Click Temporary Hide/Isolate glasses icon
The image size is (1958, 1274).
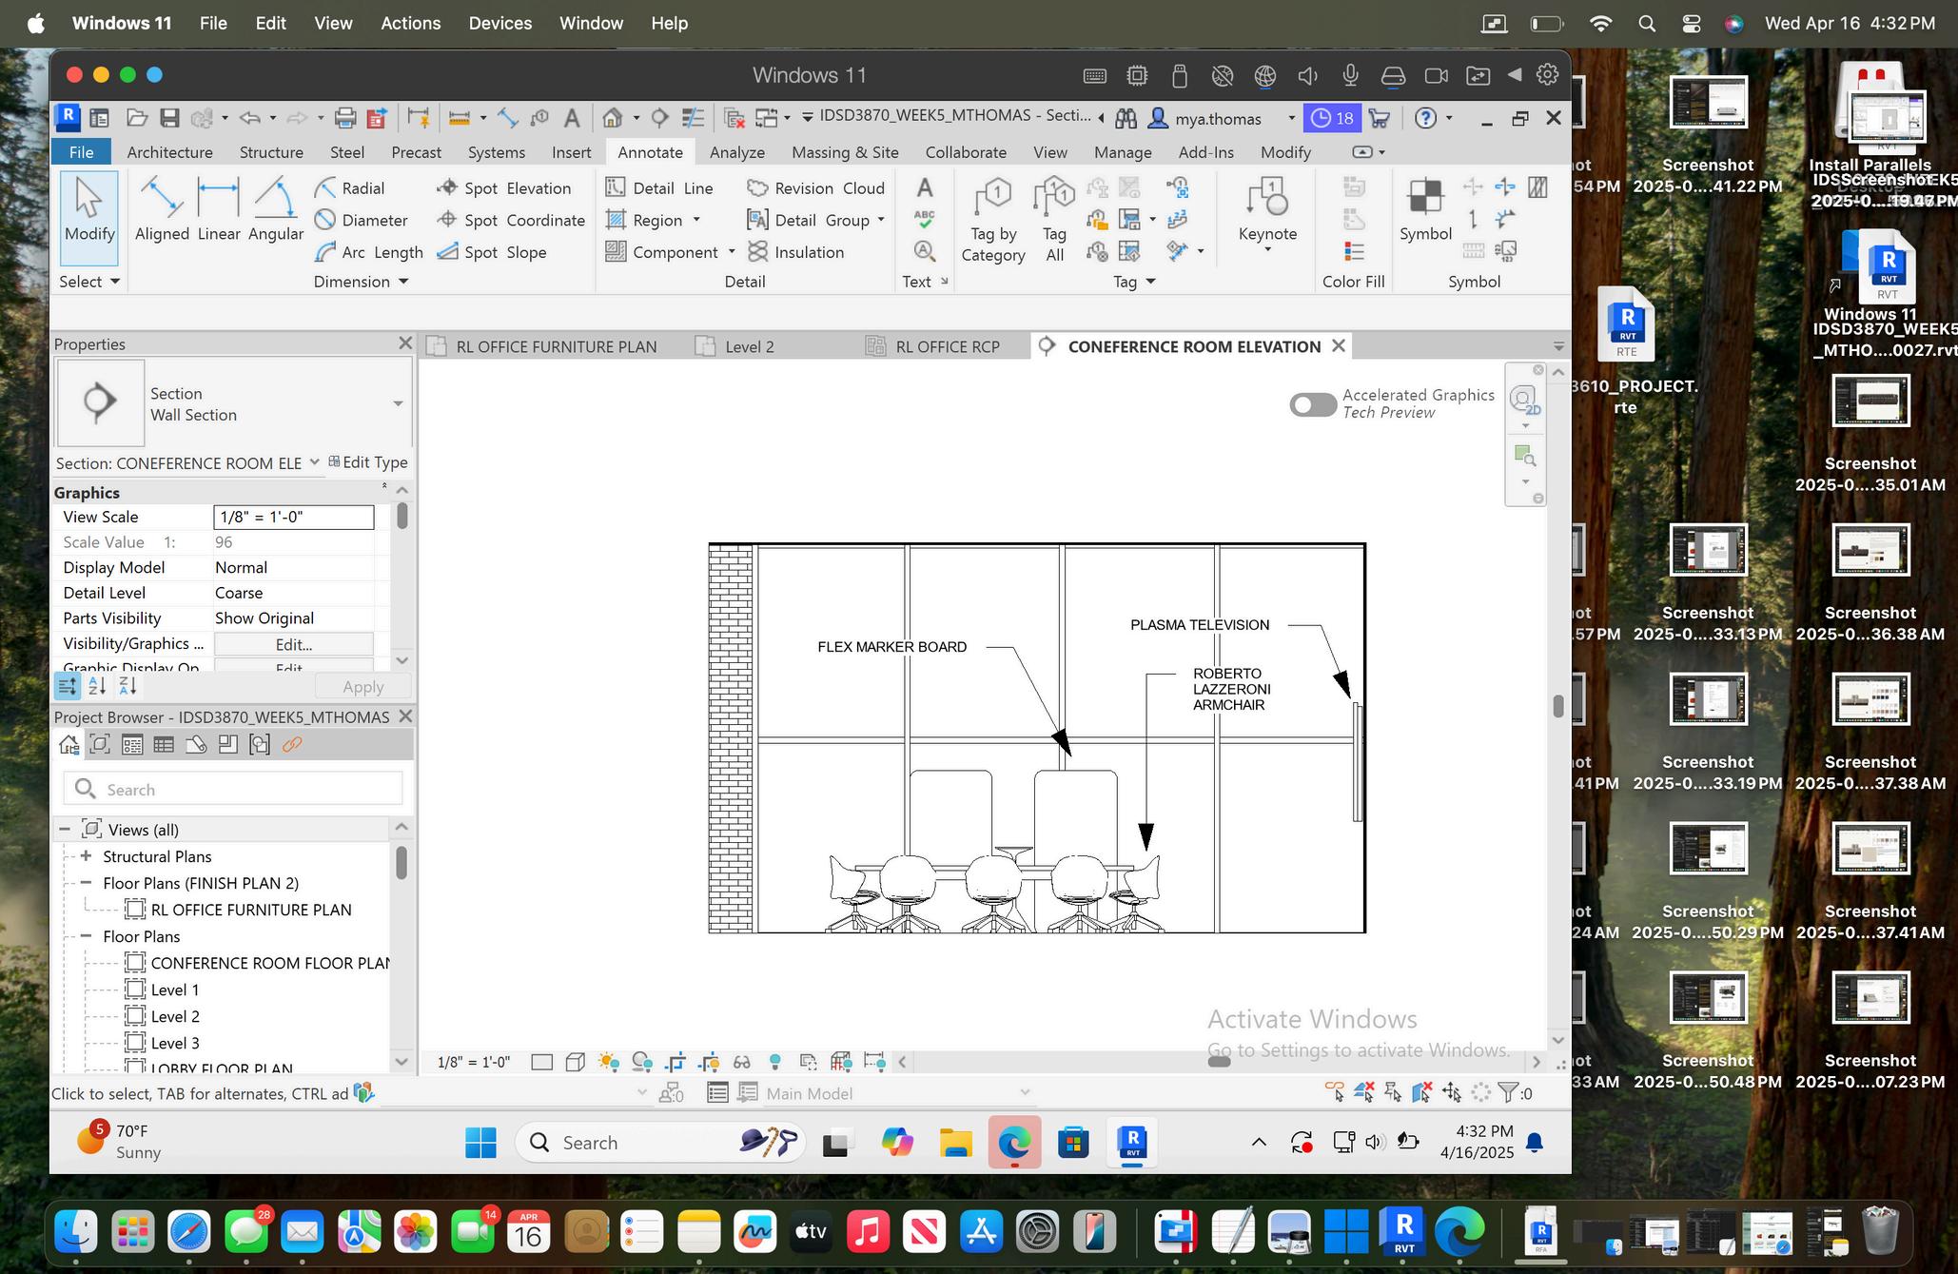click(742, 1062)
